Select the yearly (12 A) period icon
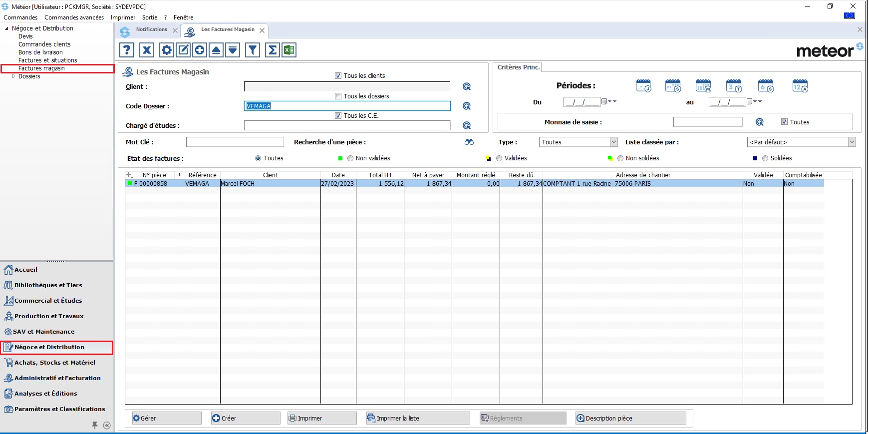 800,86
